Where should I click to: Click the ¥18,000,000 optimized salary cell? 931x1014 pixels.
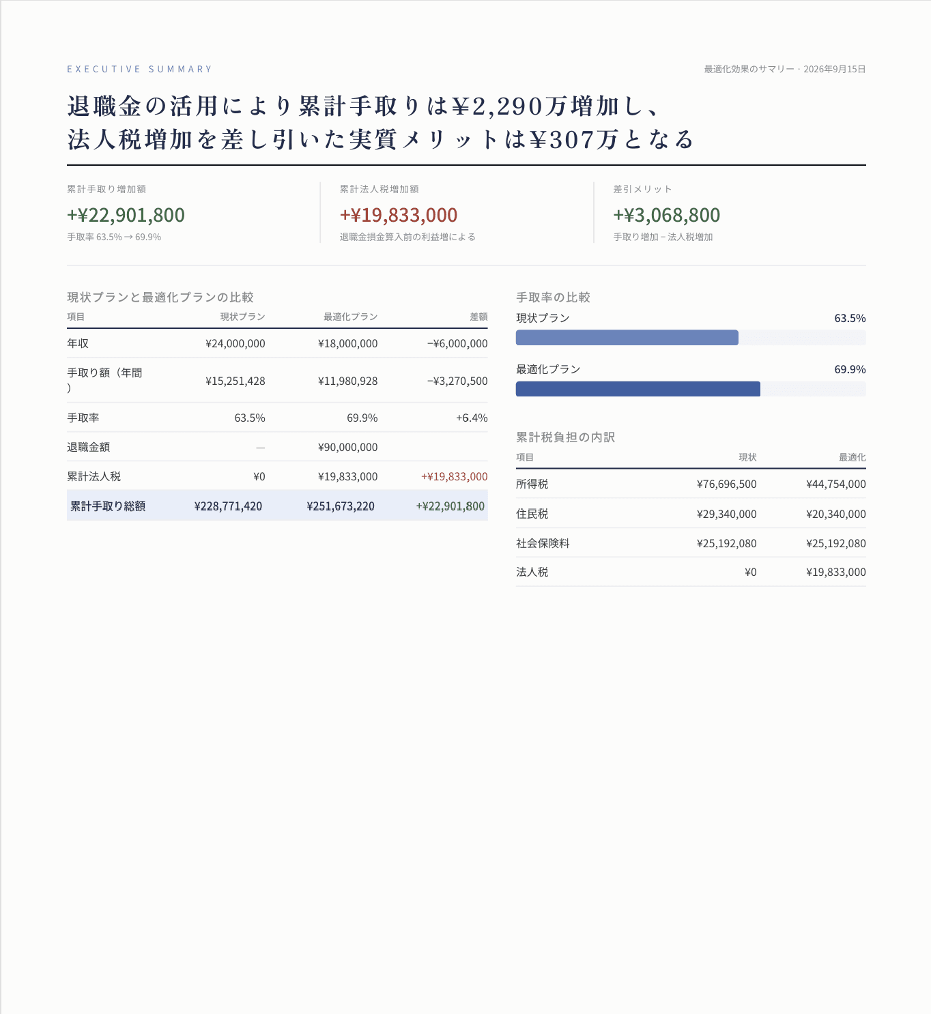point(348,343)
